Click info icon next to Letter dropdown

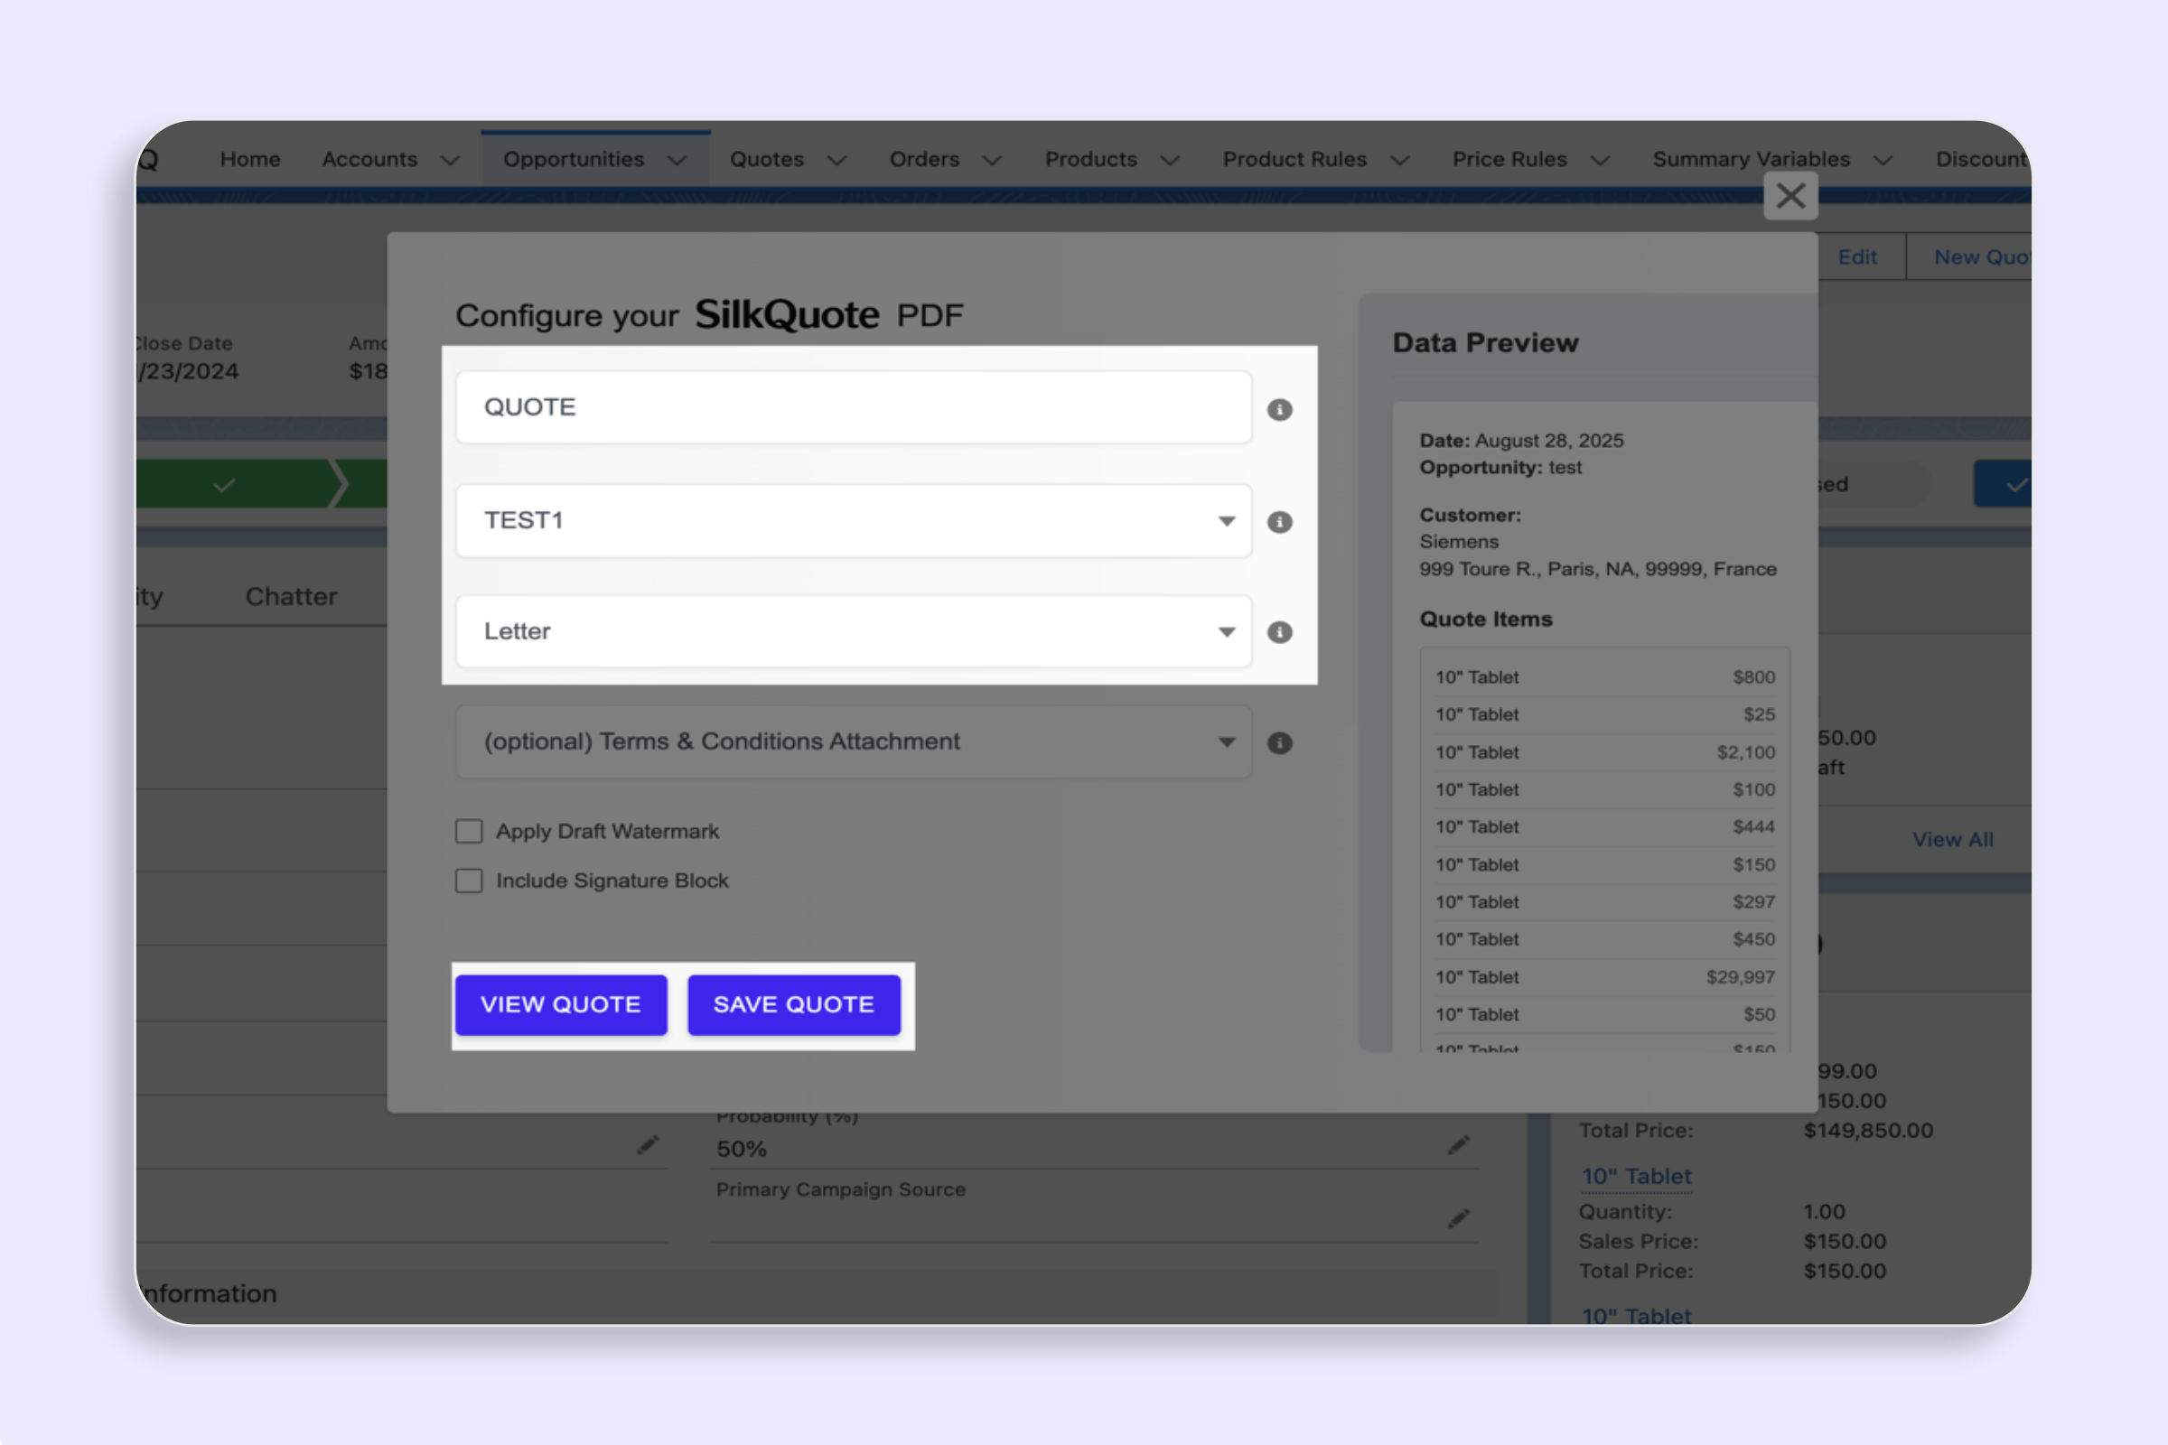1278,632
